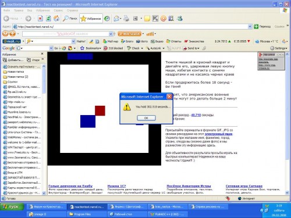Open the Bookmarks dropdown in Google toolbar
Viewport: 291px width, 218px height.
pos(91,48)
